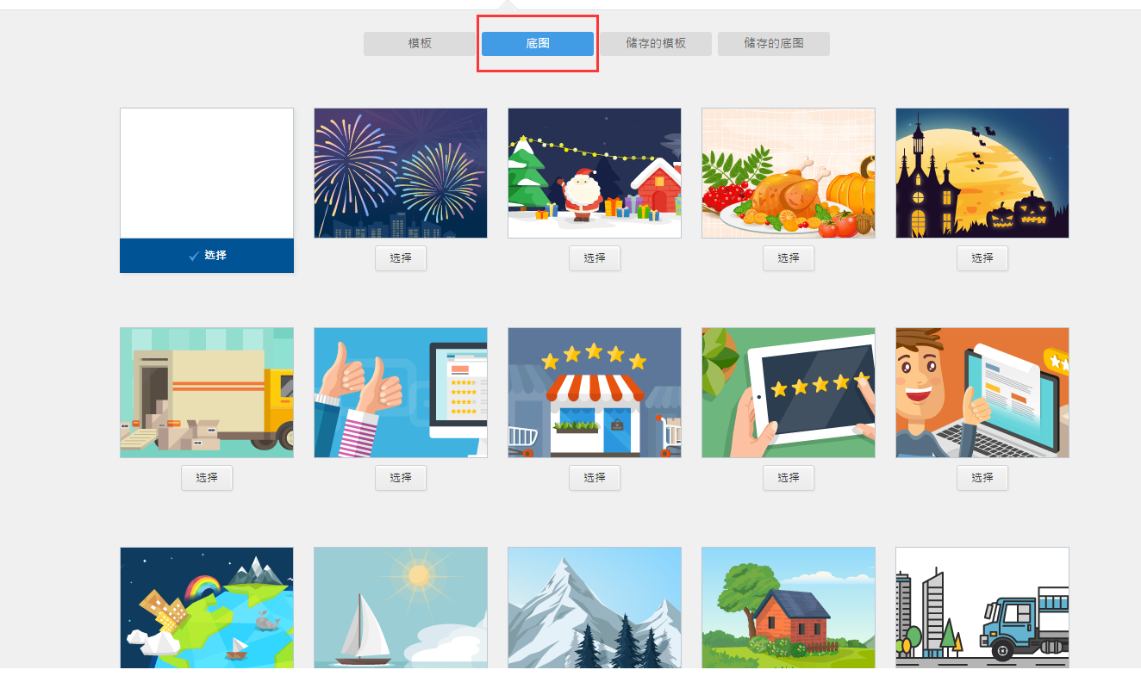1141x676 pixels.
Task: Switch to the 模板 tab
Action: click(x=420, y=44)
